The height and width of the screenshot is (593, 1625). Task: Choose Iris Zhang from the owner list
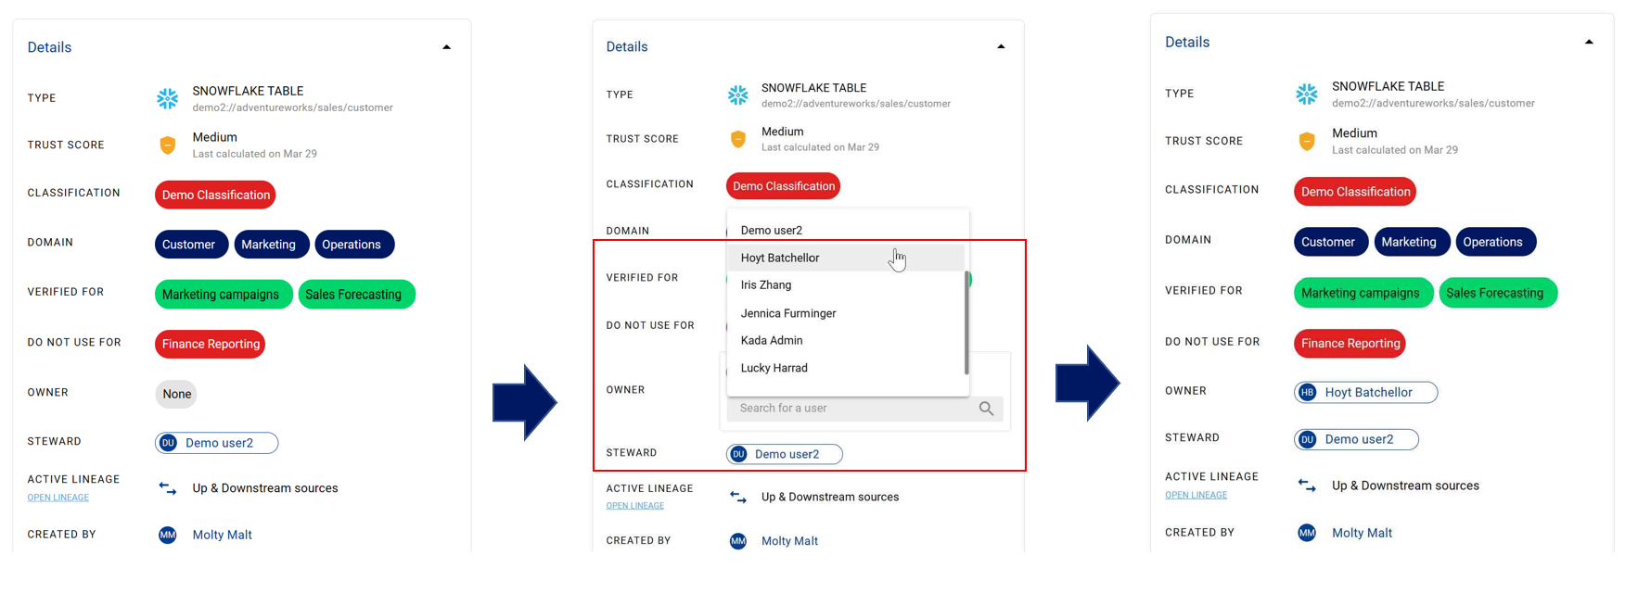pos(766,285)
